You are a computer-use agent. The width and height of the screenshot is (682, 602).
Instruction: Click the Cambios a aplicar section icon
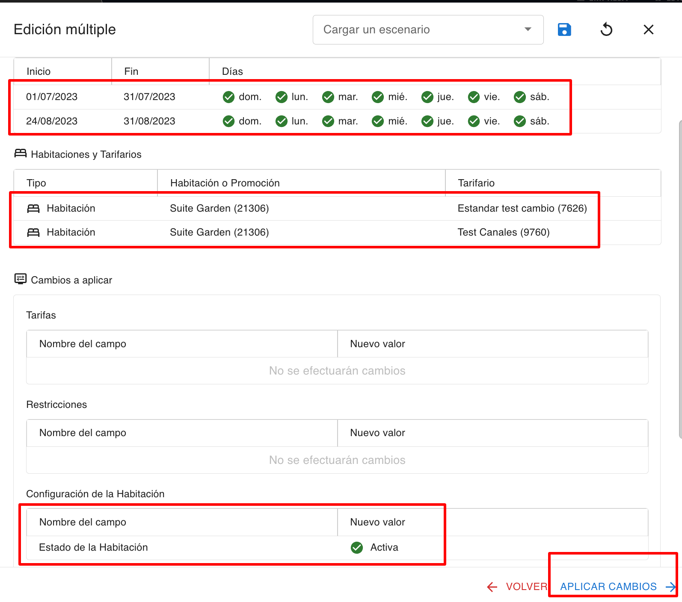pyautogui.click(x=20, y=279)
